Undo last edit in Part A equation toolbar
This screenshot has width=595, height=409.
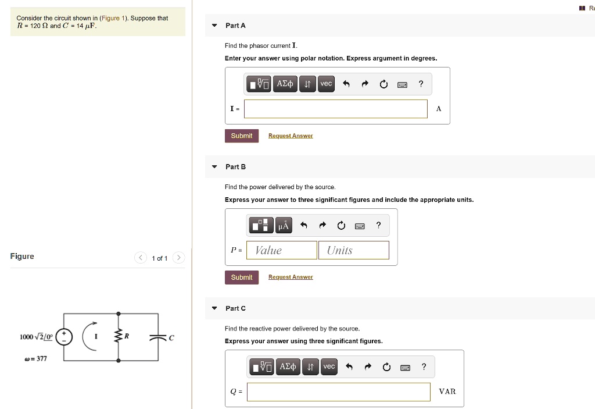346,84
